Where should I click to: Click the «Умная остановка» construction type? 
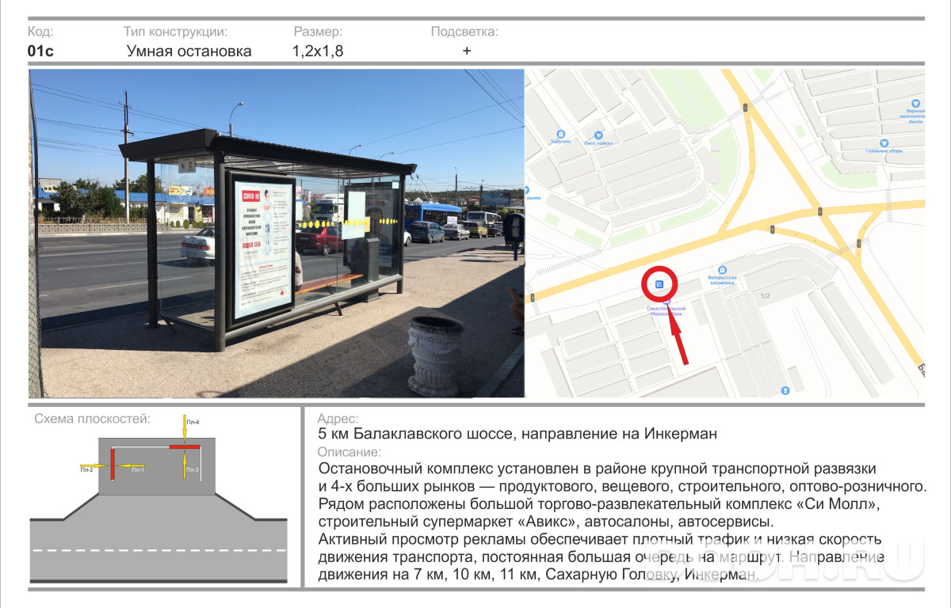(x=189, y=51)
